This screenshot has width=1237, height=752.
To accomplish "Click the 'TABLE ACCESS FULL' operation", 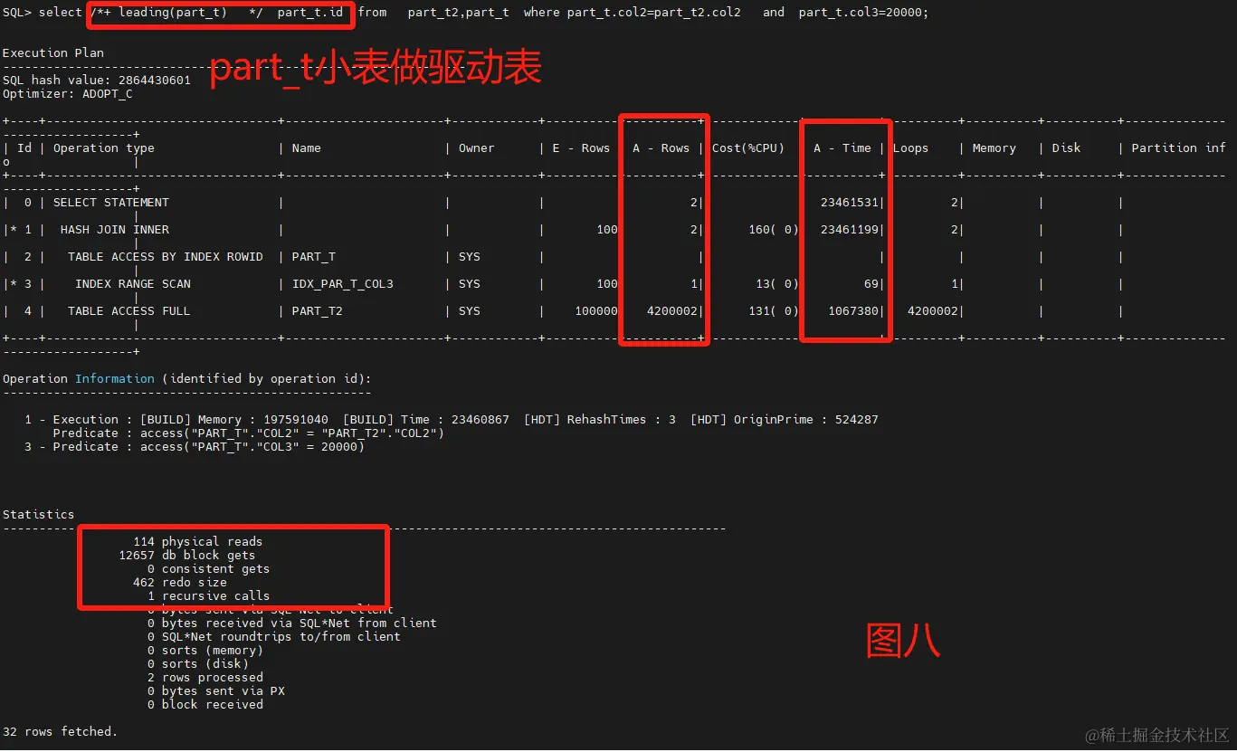I will [x=129, y=311].
